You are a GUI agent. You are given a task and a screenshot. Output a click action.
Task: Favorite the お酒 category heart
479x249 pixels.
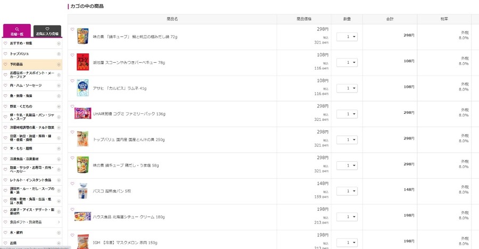click(x=5, y=243)
